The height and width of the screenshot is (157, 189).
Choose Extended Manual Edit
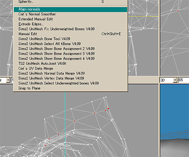pyautogui.click(x=71, y=19)
